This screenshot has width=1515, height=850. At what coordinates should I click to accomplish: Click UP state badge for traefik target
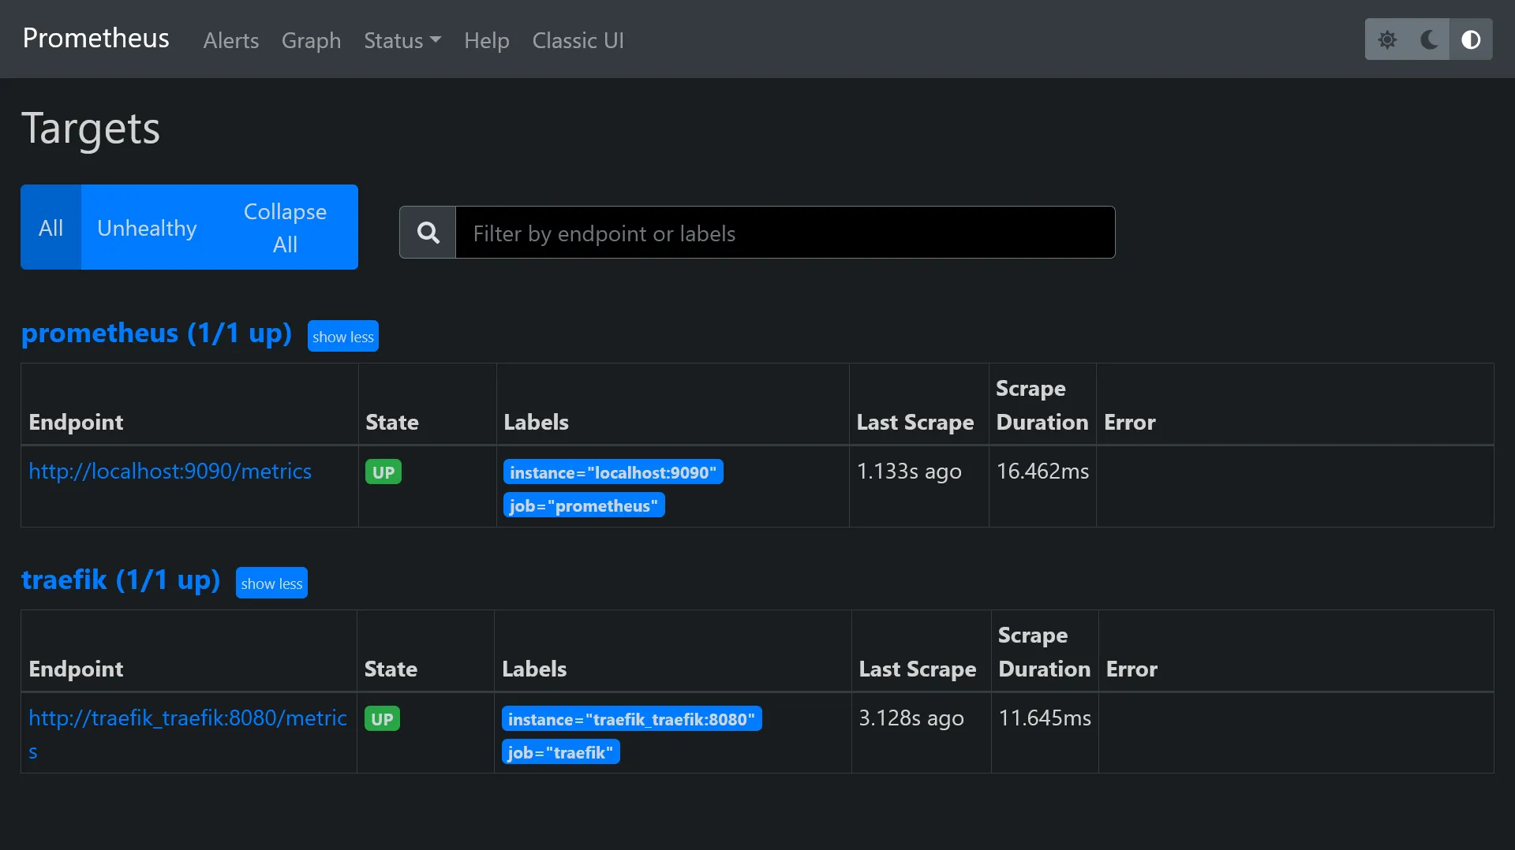coord(382,719)
